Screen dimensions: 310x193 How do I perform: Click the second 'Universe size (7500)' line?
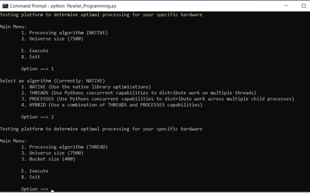pos(52,153)
